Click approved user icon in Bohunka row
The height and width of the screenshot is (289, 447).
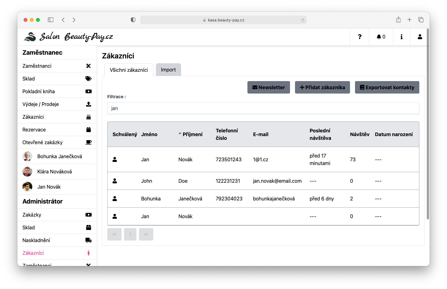point(115,199)
